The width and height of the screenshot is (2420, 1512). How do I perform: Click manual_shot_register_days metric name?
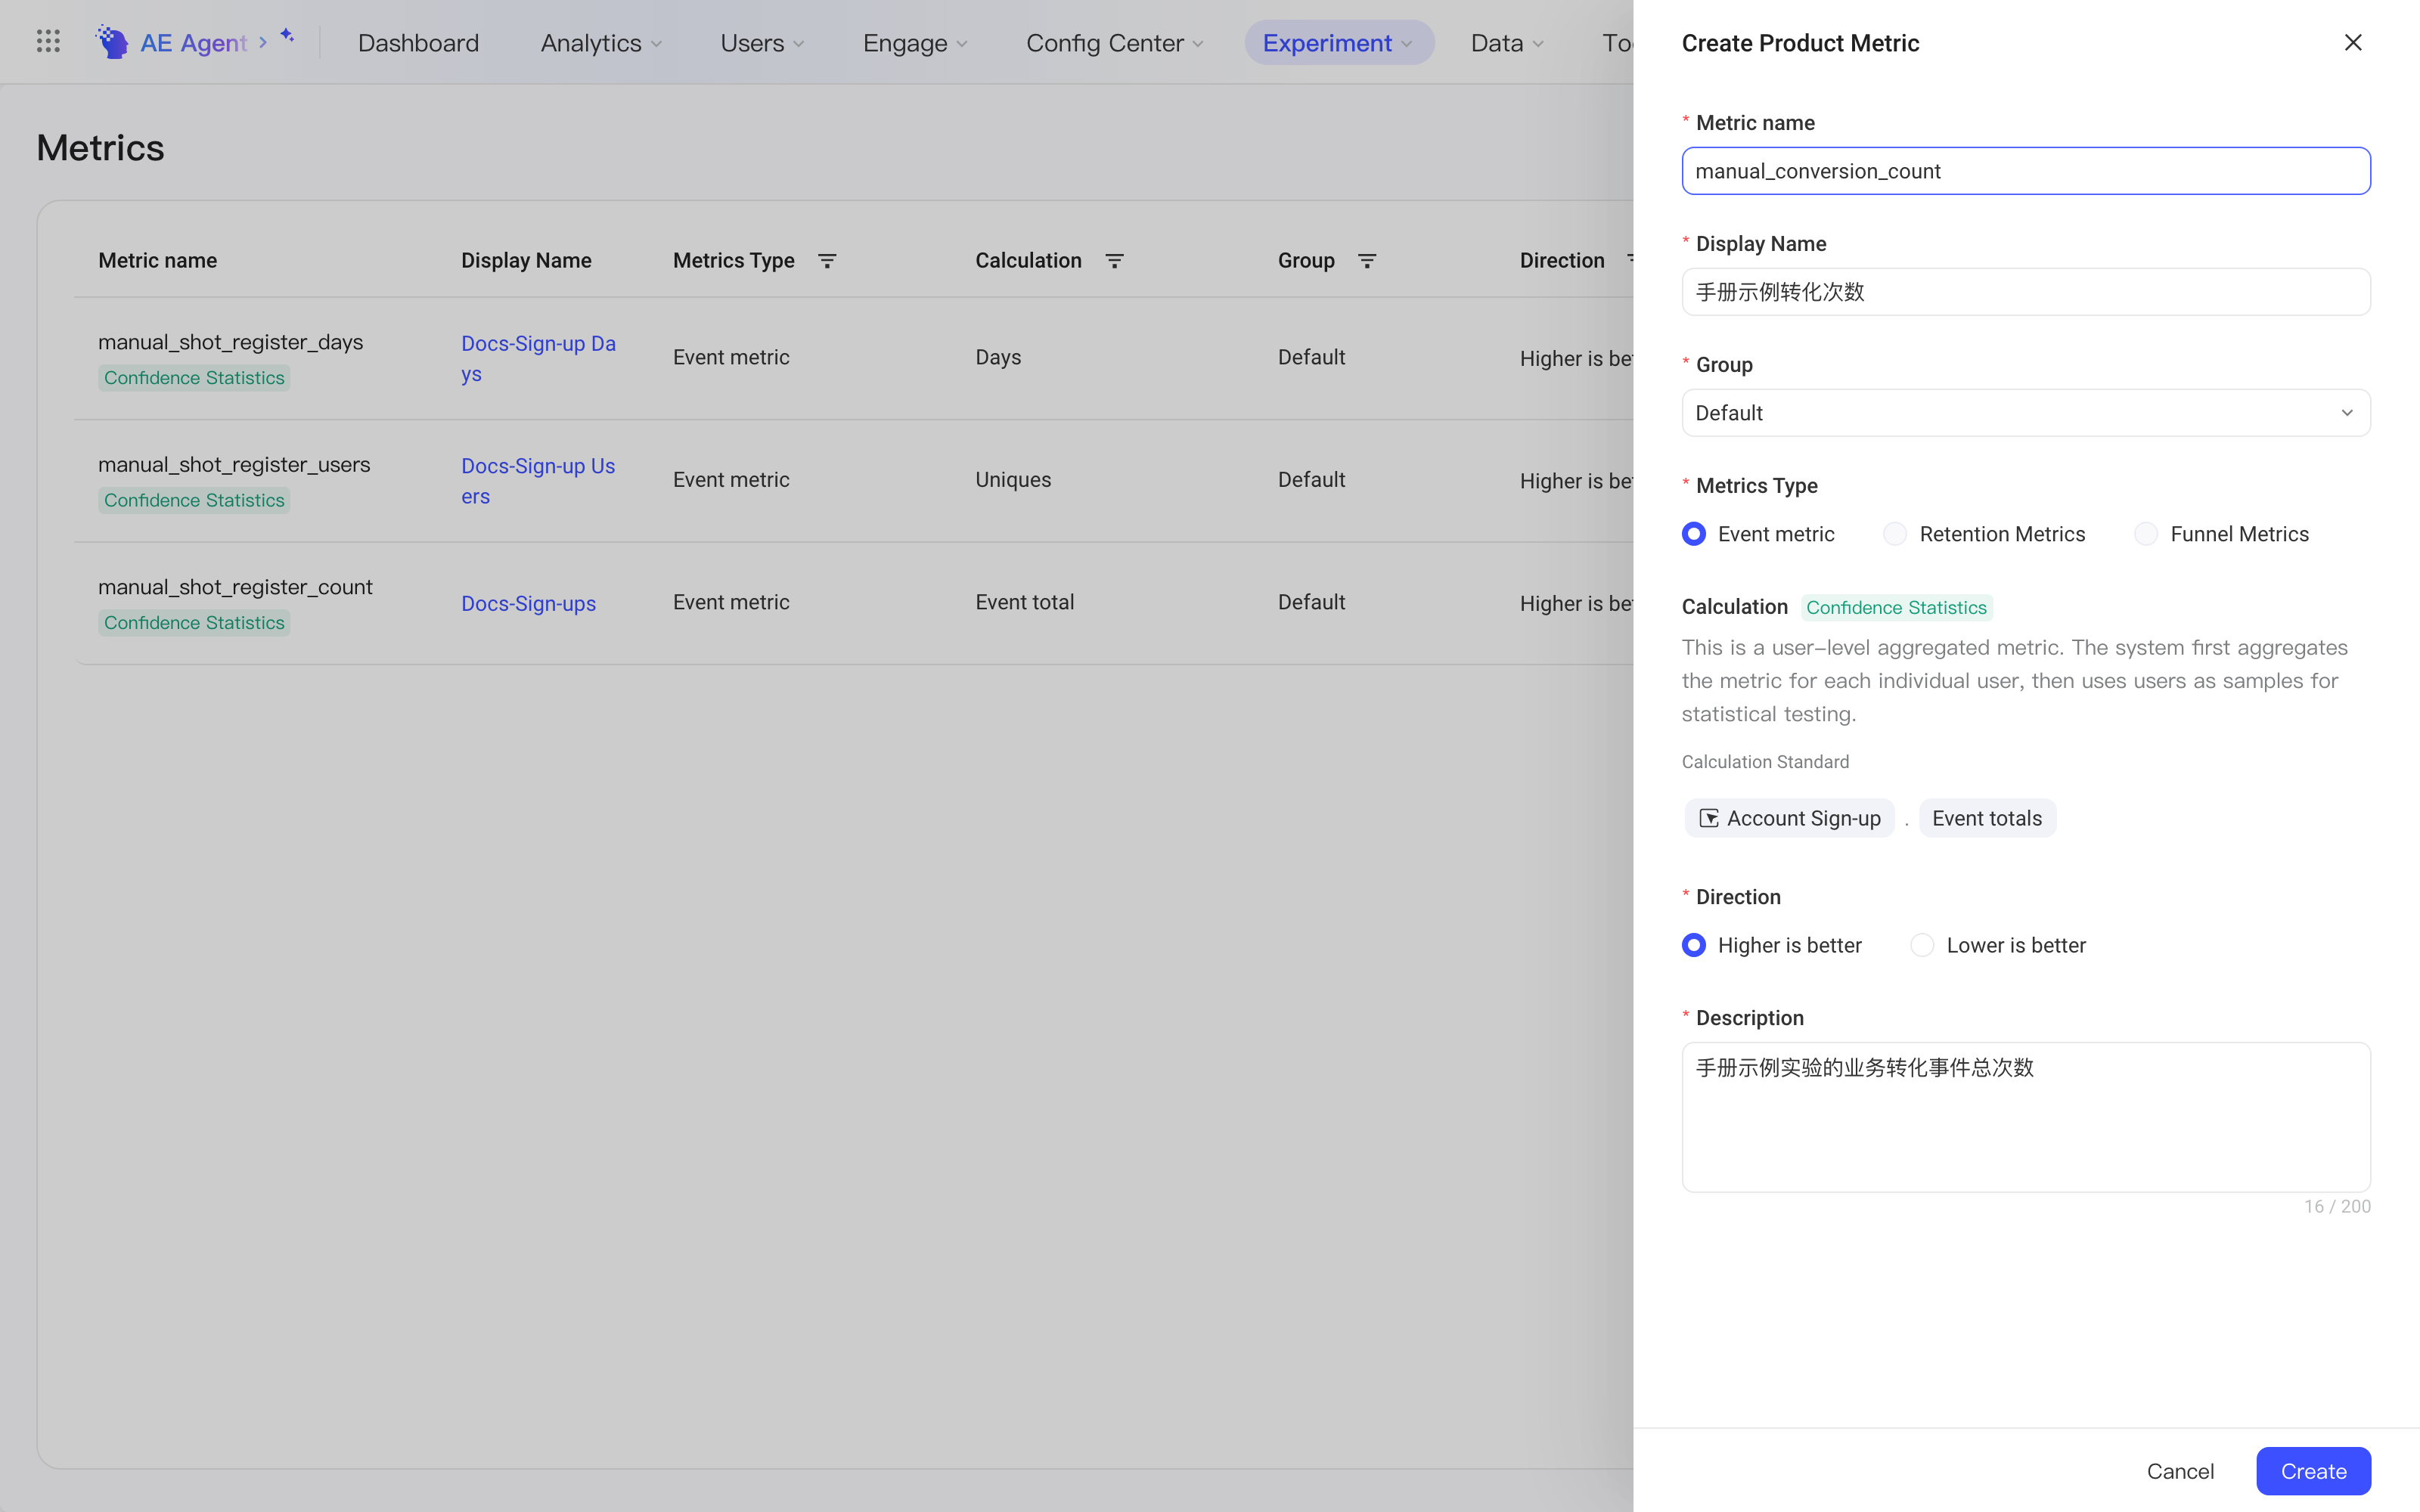[230, 342]
